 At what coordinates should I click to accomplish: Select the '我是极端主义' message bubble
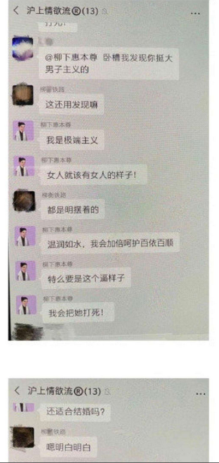72,140
